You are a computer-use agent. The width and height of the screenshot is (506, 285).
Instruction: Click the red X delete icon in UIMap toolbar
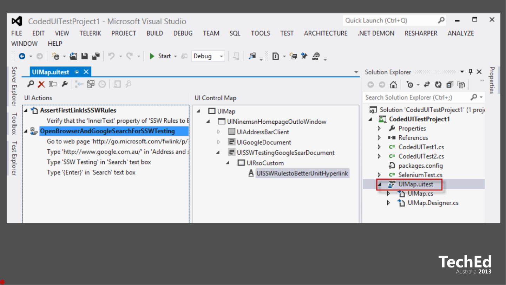(41, 84)
